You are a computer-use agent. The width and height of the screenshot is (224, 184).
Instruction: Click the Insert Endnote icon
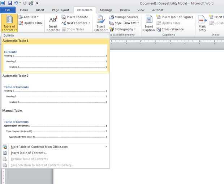click(x=64, y=17)
